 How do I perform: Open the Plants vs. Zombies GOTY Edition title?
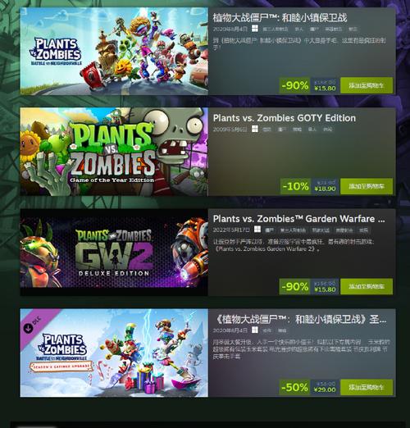click(x=285, y=118)
